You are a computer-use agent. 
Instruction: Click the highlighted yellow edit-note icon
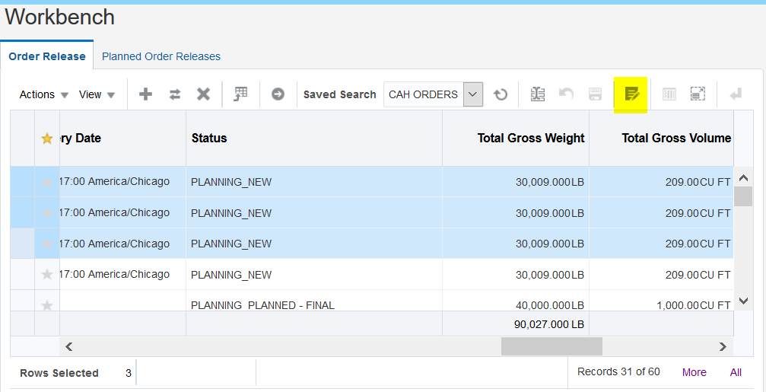pos(631,94)
